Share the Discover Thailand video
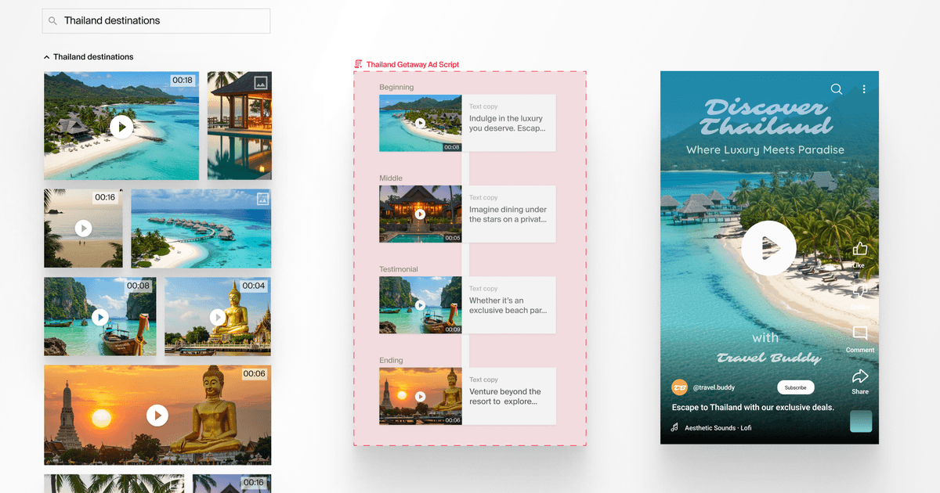The height and width of the screenshot is (493, 940). click(859, 377)
